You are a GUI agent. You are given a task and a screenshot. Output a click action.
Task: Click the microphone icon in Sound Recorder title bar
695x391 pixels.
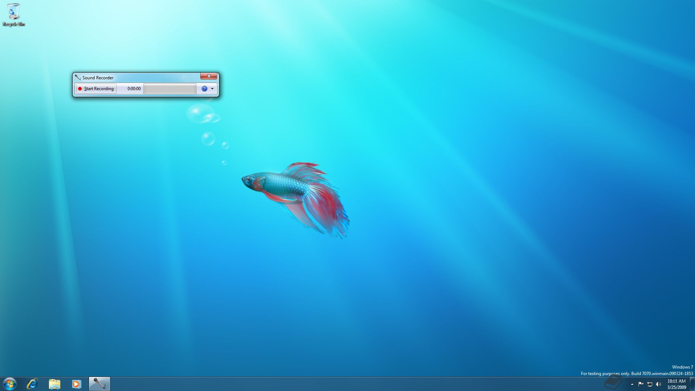(78, 77)
